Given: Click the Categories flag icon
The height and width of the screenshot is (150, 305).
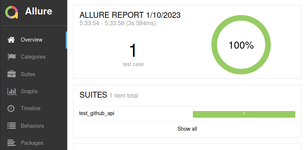Looking at the screenshot, I should click(12, 57).
